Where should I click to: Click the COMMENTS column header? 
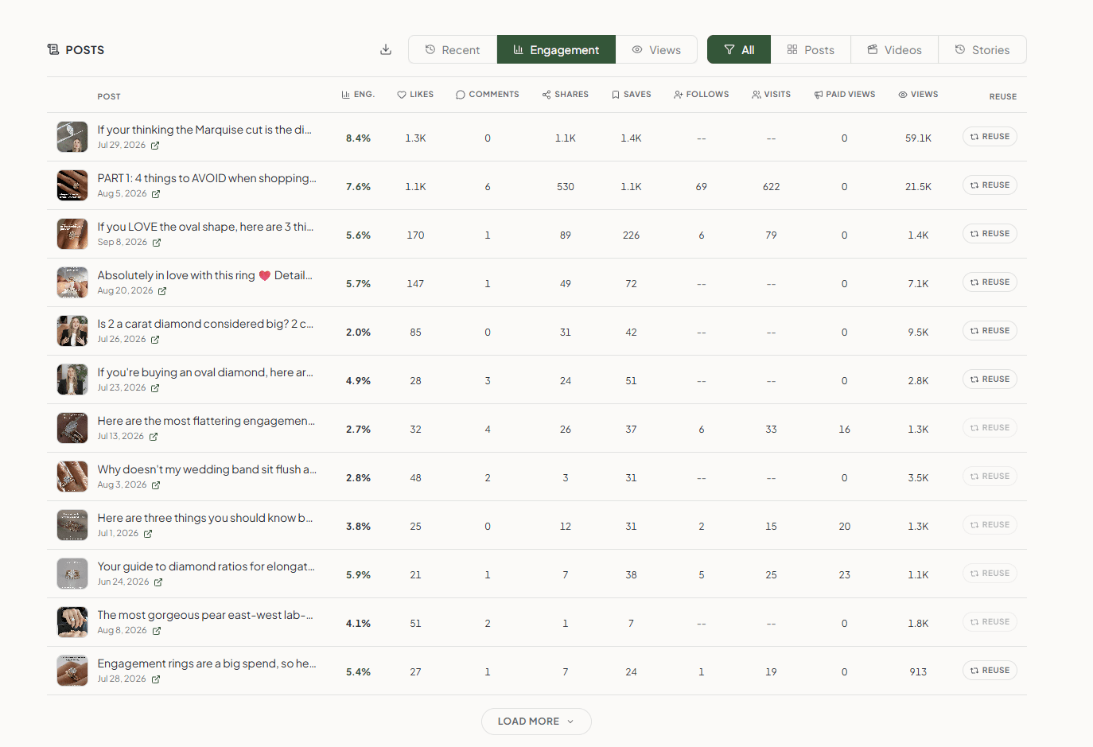tap(488, 95)
